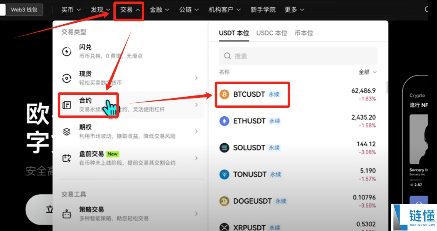Select 盘前交易 entry
The height and width of the screenshot is (231, 437).
tap(130, 158)
